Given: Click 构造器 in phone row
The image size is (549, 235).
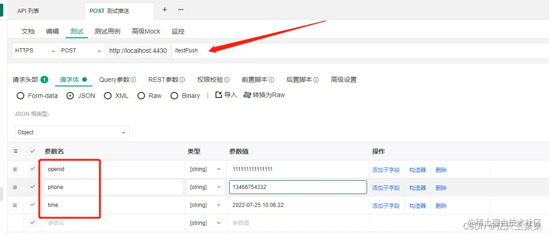Looking at the screenshot, I should [418, 188].
